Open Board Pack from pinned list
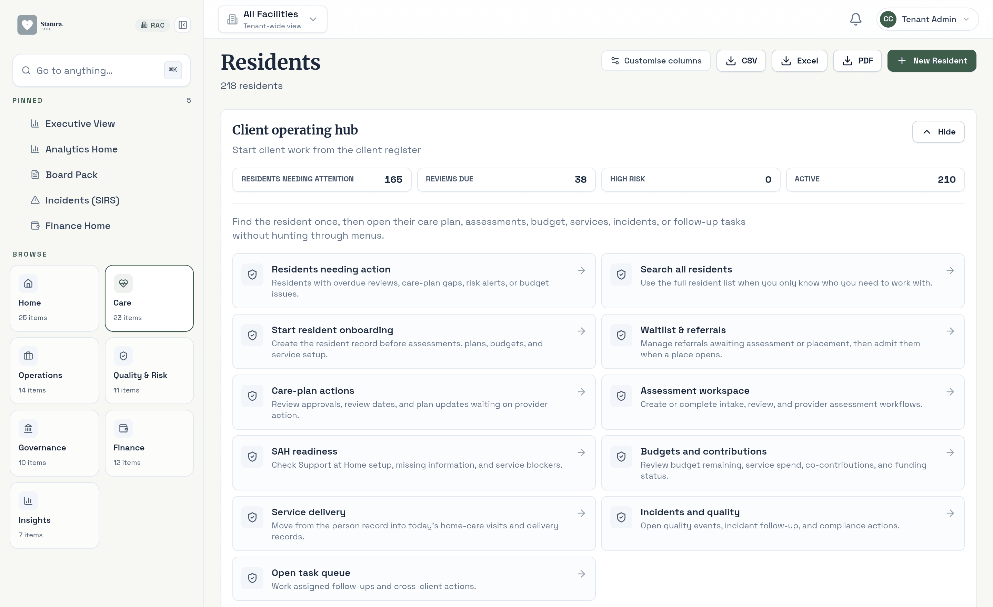Image resolution: width=993 pixels, height=607 pixels. click(x=71, y=175)
